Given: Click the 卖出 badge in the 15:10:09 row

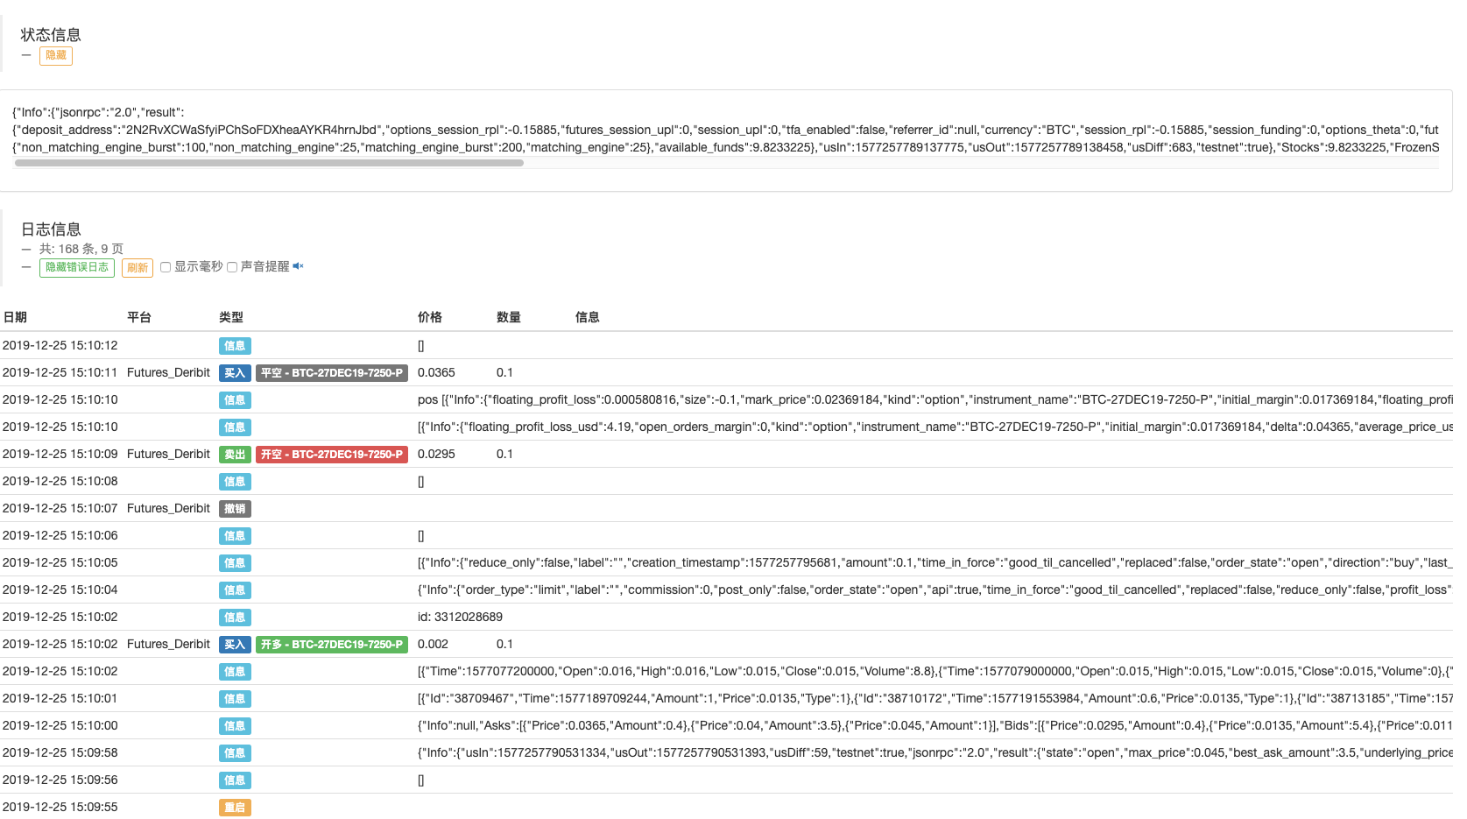Looking at the screenshot, I should (235, 455).
